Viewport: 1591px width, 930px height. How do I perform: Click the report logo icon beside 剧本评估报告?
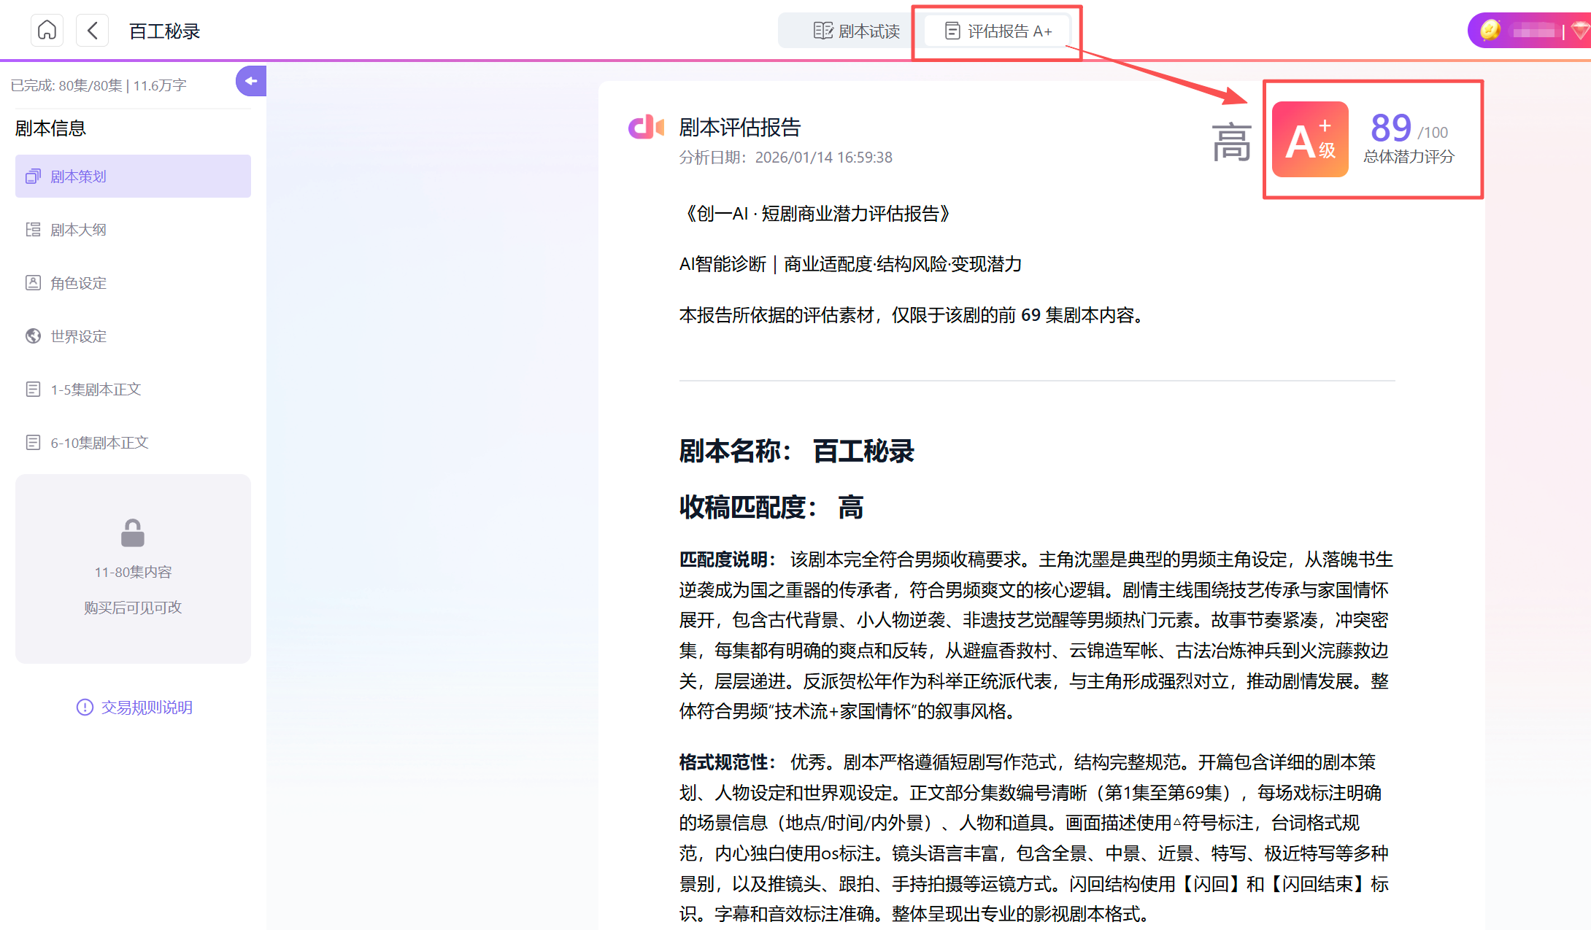click(x=646, y=128)
